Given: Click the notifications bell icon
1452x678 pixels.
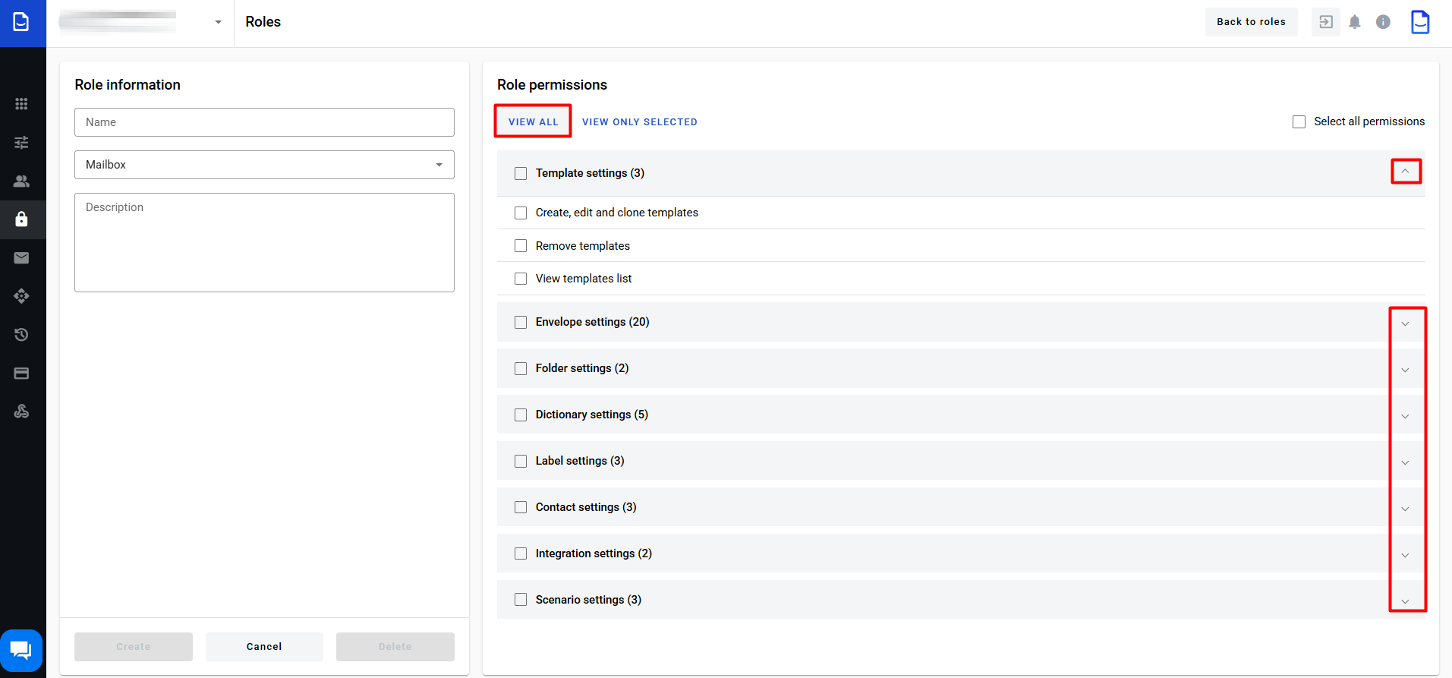Looking at the screenshot, I should coord(1355,22).
